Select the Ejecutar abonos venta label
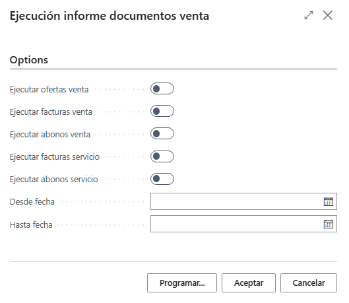Image resolution: width=349 pixels, height=303 pixels. pos(50,135)
